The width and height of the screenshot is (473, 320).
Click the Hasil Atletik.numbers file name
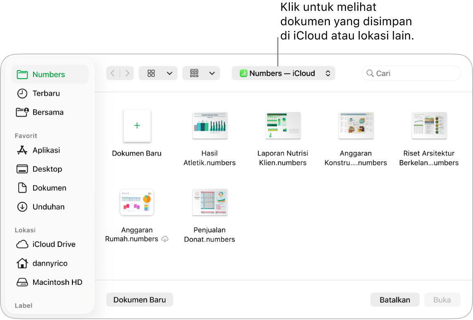pos(210,158)
